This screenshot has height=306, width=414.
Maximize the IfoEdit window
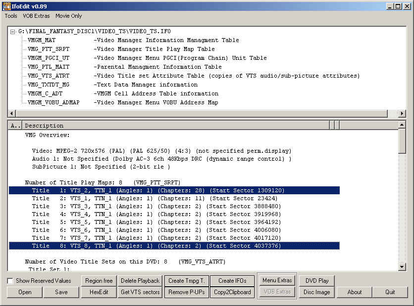(x=398, y=6)
